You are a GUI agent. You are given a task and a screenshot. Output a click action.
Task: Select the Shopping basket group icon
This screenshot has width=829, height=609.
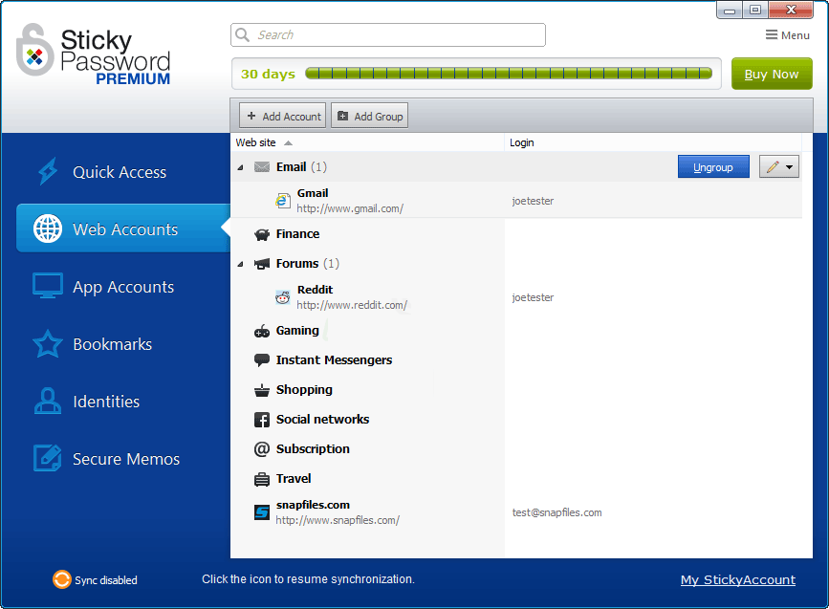point(261,390)
